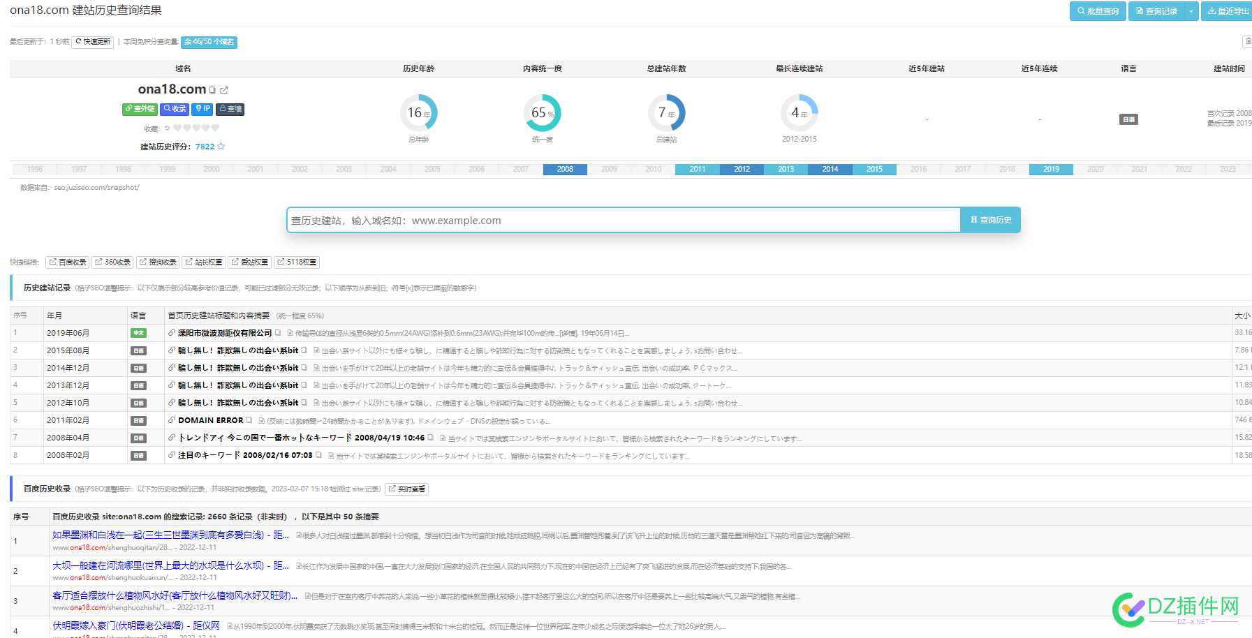Viewport: 1252px width, 638px height.
Task: Copy the title icon in the 2012年10月 row
Action: click(x=304, y=403)
